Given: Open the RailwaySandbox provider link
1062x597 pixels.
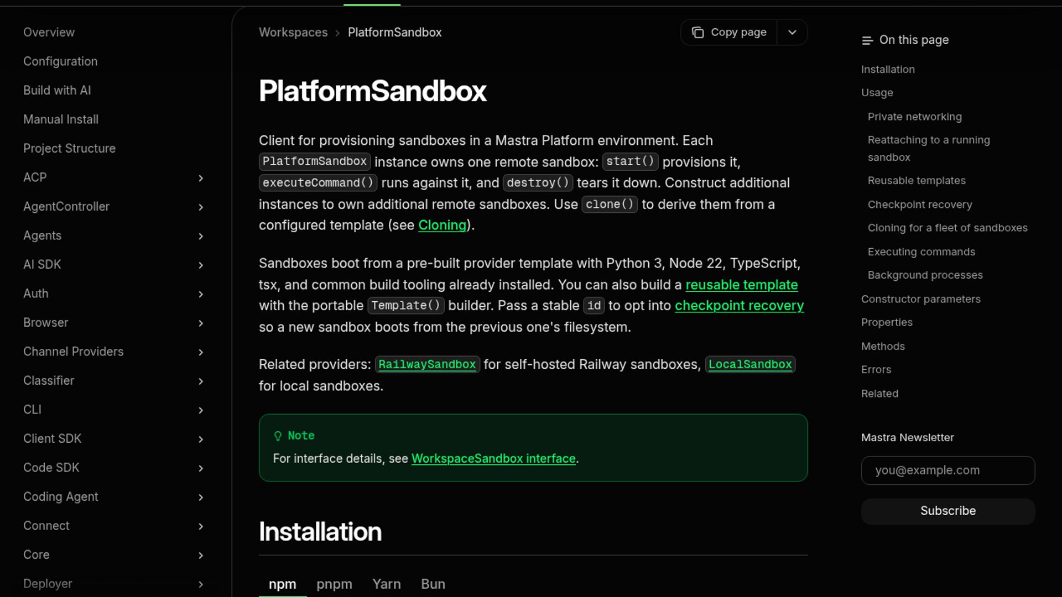Looking at the screenshot, I should click(x=427, y=364).
